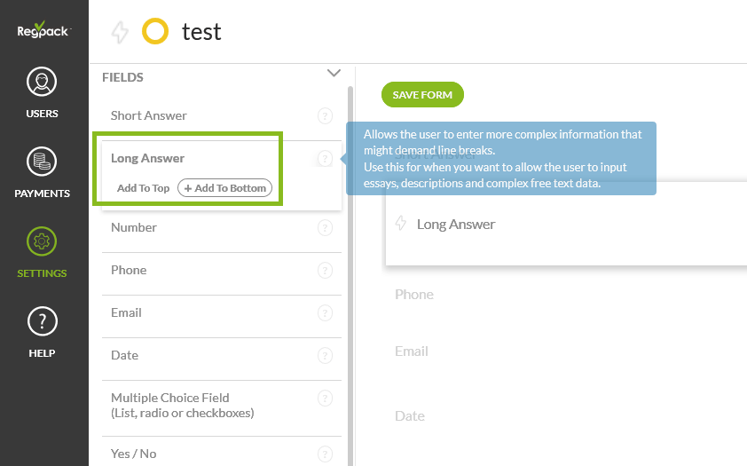
Task: Click the Long Answer field in form preview
Action: (x=456, y=225)
